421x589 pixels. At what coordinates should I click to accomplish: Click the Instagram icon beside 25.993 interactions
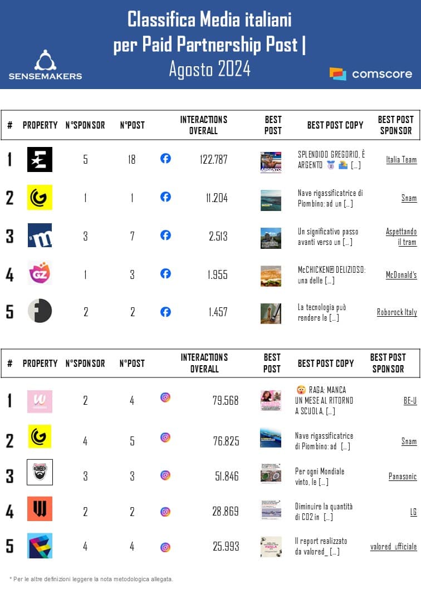click(x=165, y=547)
